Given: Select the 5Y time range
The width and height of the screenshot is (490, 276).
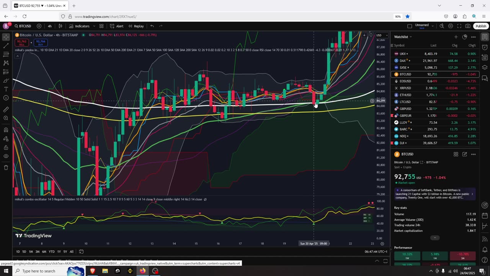Looking at the screenshot, I should click(x=65, y=251).
